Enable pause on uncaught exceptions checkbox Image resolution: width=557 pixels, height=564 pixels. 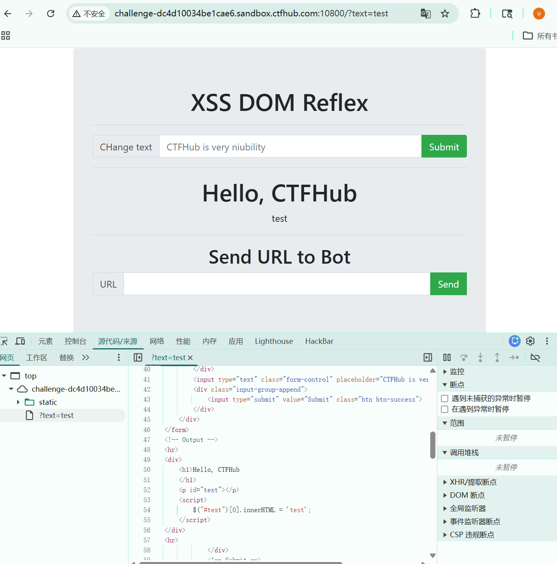tap(445, 398)
